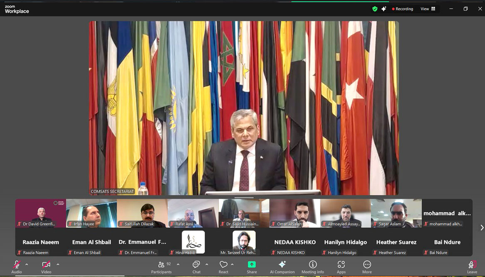Click muted mic icon beside Raazia Naeem

pos(20,252)
